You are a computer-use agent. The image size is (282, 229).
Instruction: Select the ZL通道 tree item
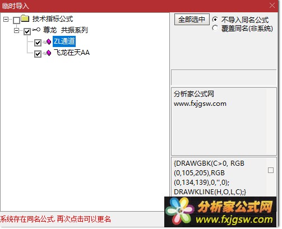click(x=64, y=41)
